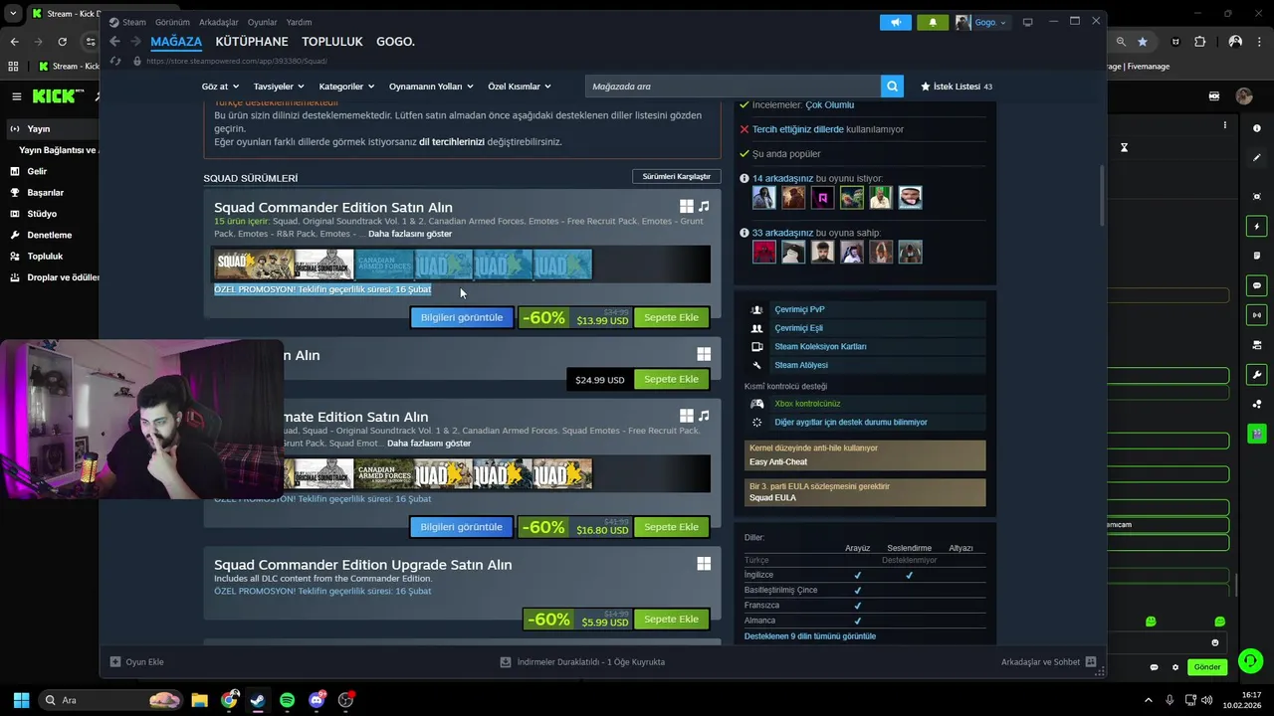Image resolution: width=1274 pixels, height=716 pixels.
Task: Go back in Steam navigation
Action: click(x=115, y=41)
